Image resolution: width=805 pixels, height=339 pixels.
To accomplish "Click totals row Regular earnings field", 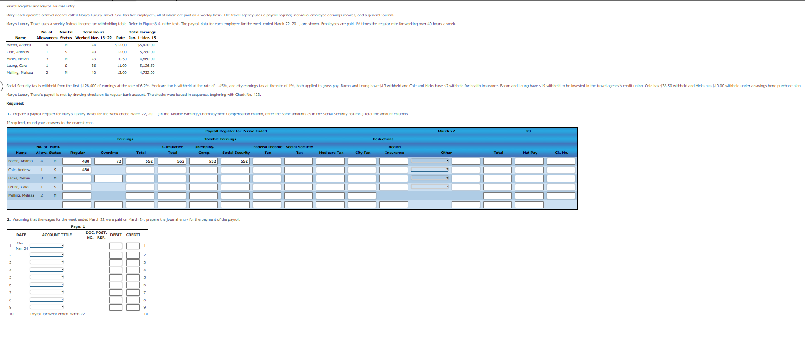I will [77, 204].
